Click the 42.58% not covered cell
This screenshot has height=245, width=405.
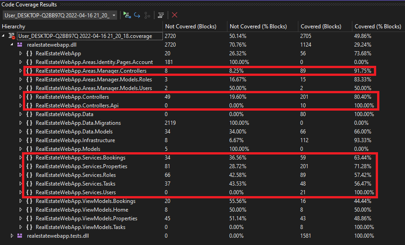238,175
